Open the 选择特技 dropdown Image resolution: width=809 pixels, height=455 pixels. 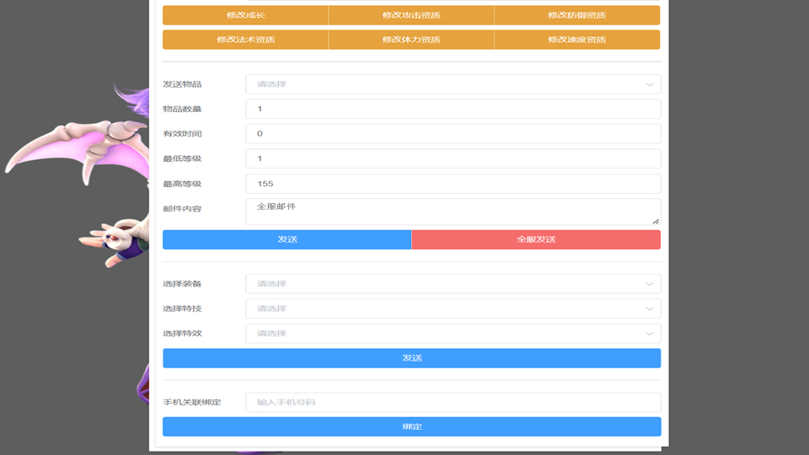click(453, 308)
